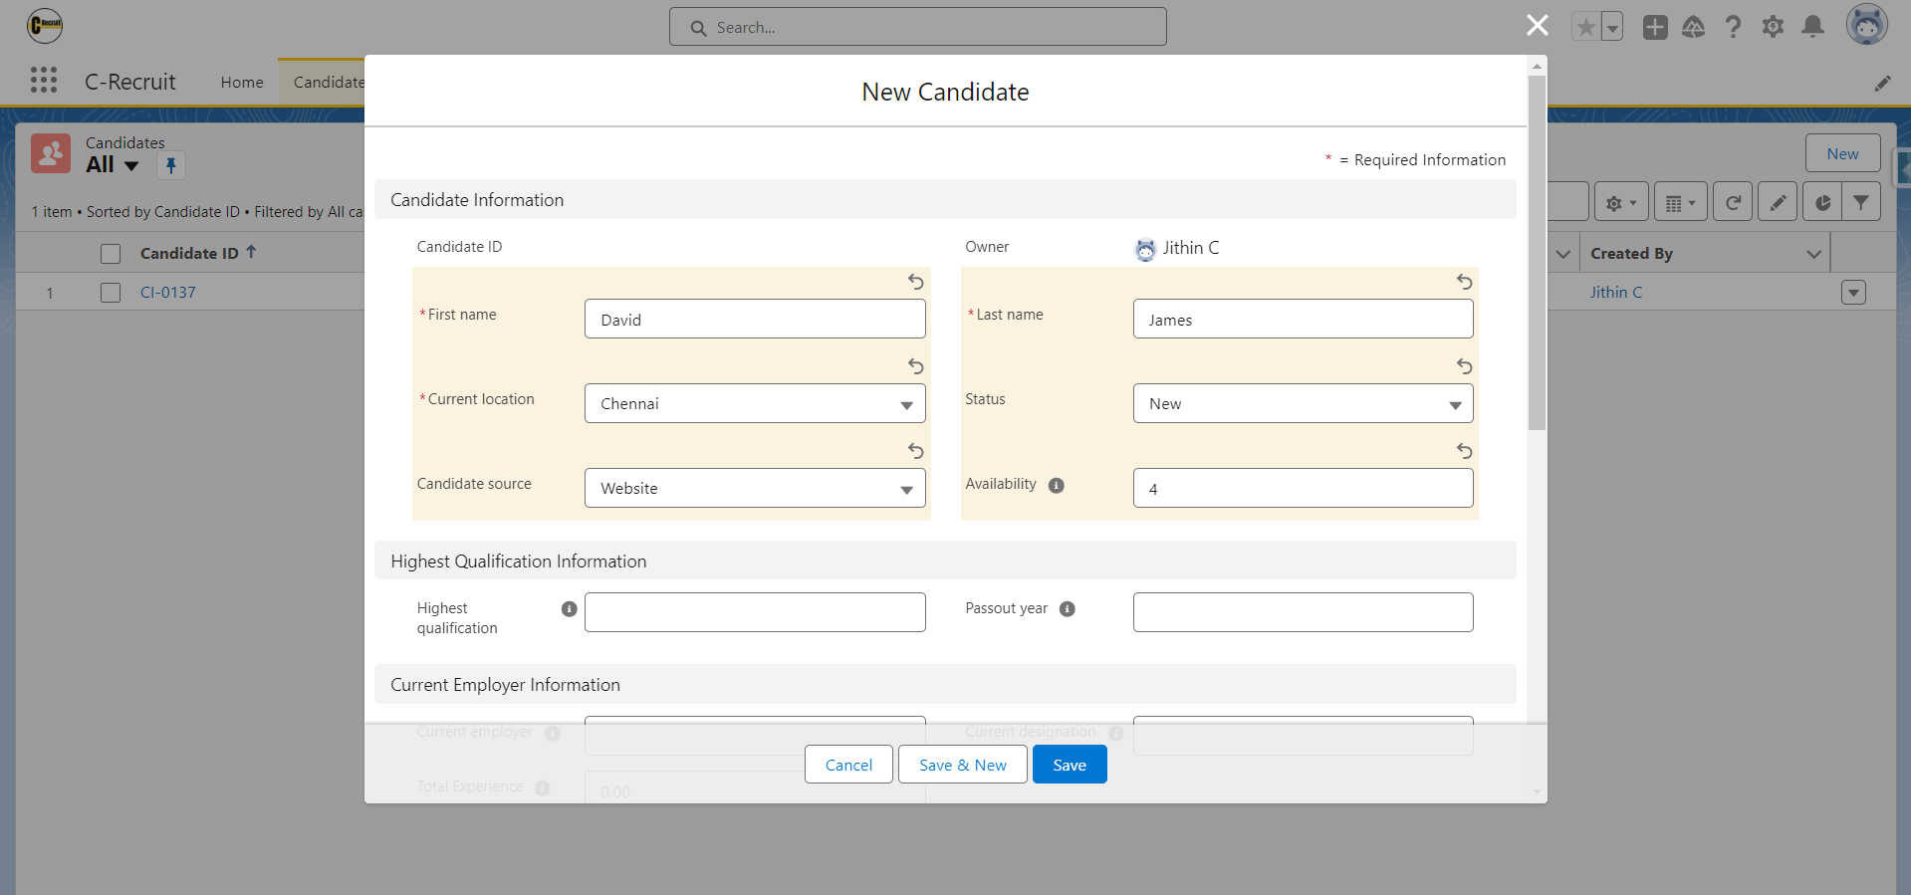Viewport: 1911px width, 895px height.
Task: Open the list view controls gear
Action: tap(1621, 202)
